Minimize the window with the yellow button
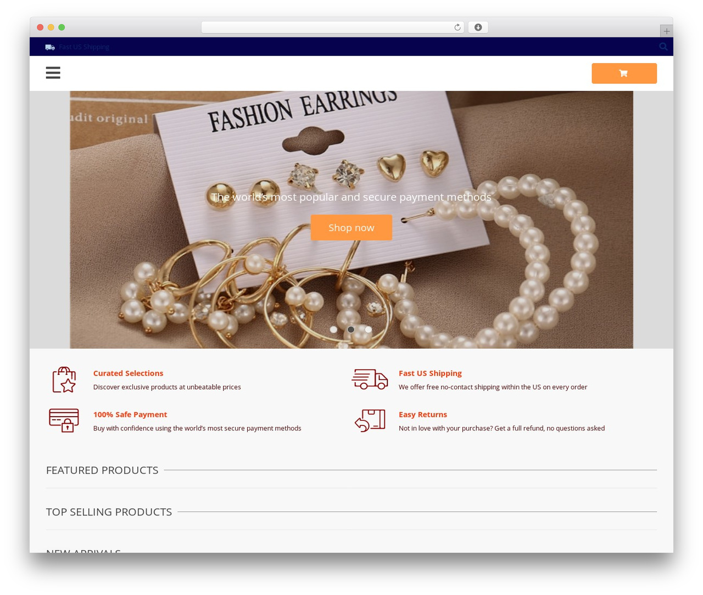Viewport: 703px width, 595px height. 51,27
